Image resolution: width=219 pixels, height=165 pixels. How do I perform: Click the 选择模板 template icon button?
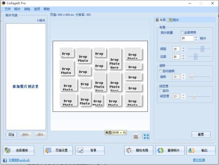pos(18,150)
